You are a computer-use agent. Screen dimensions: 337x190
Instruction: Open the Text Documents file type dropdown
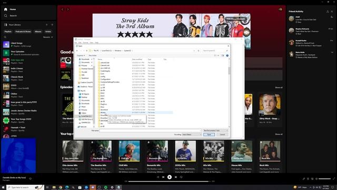215,130
